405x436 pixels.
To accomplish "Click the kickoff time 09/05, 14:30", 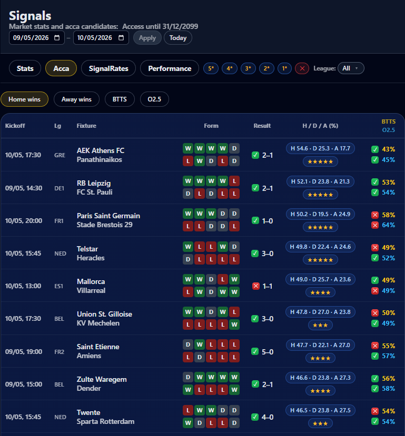I will tap(24, 188).
